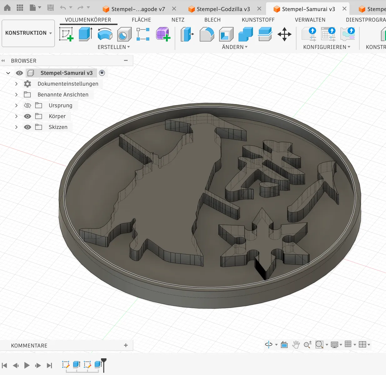386x375 pixels.
Task: Collapse the Stempel-Samurai v3 root node
Action: (x=8, y=73)
